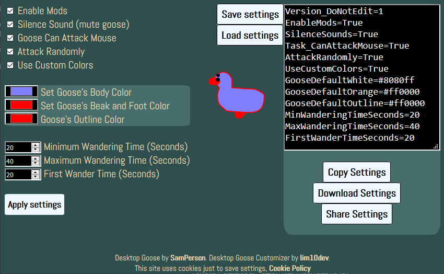Uncheck Use Custom Colors
The height and width of the screenshot is (274, 444).
point(10,65)
